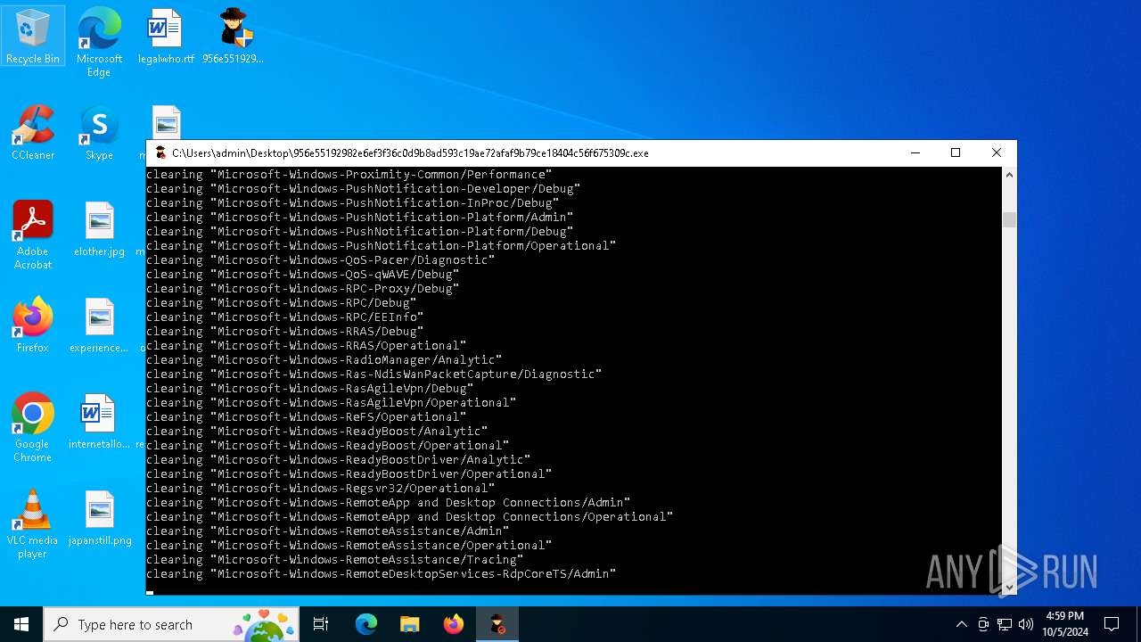Click the line "Microsoft-Windows-RadioManager/Analytic"
Screen dimensions: 1141x642
click(324, 360)
